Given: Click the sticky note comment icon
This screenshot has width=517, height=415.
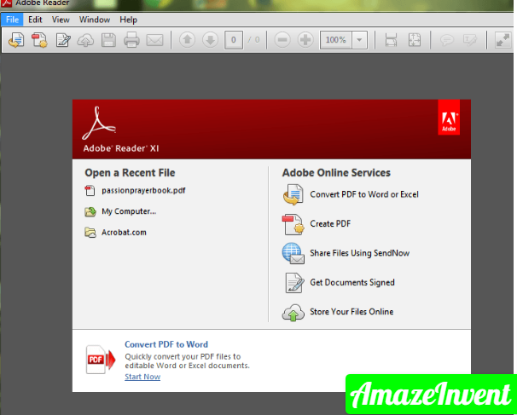Looking at the screenshot, I should pyautogui.click(x=447, y=40).
